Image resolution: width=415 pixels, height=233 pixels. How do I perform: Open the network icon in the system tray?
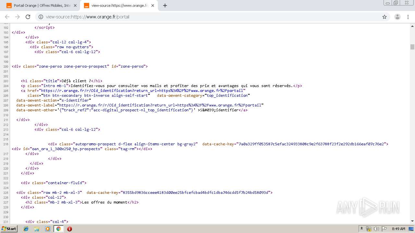(x=369, y=229)
